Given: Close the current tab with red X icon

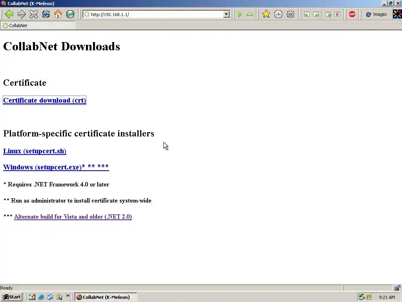Looking at the screenshot, I should [337, 15].
